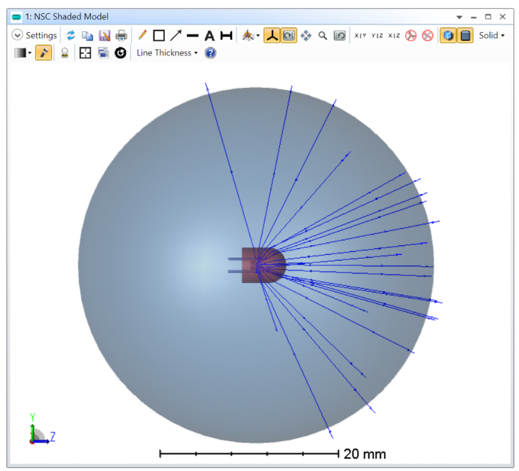Open the Solid render mode dropdown
The width and height of the screenshot is (519, 471).
pyautogui.click(x=492, y=35)
